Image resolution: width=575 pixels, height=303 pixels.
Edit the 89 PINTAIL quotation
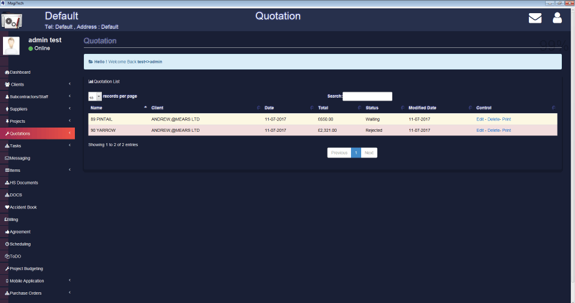click(x=480, y=119)
